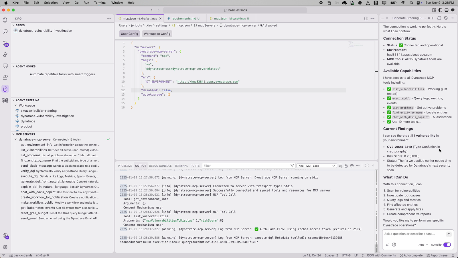Viewport: 458px width, 258px height.
Task: Open the Remote Explorer view
Action: tap(5, 66)
